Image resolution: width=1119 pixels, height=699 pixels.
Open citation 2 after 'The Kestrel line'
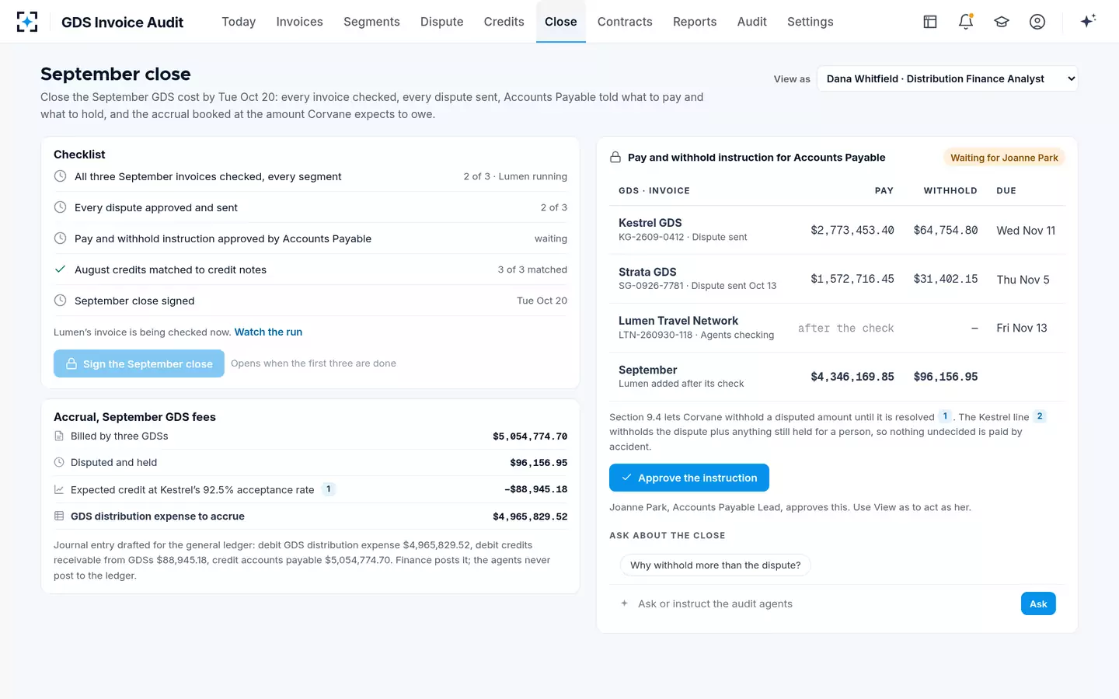click(x=1040, y=416)
